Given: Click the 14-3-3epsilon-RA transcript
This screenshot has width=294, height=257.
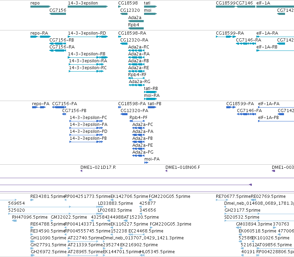Looking at the screenshot, I should [86, 64].
